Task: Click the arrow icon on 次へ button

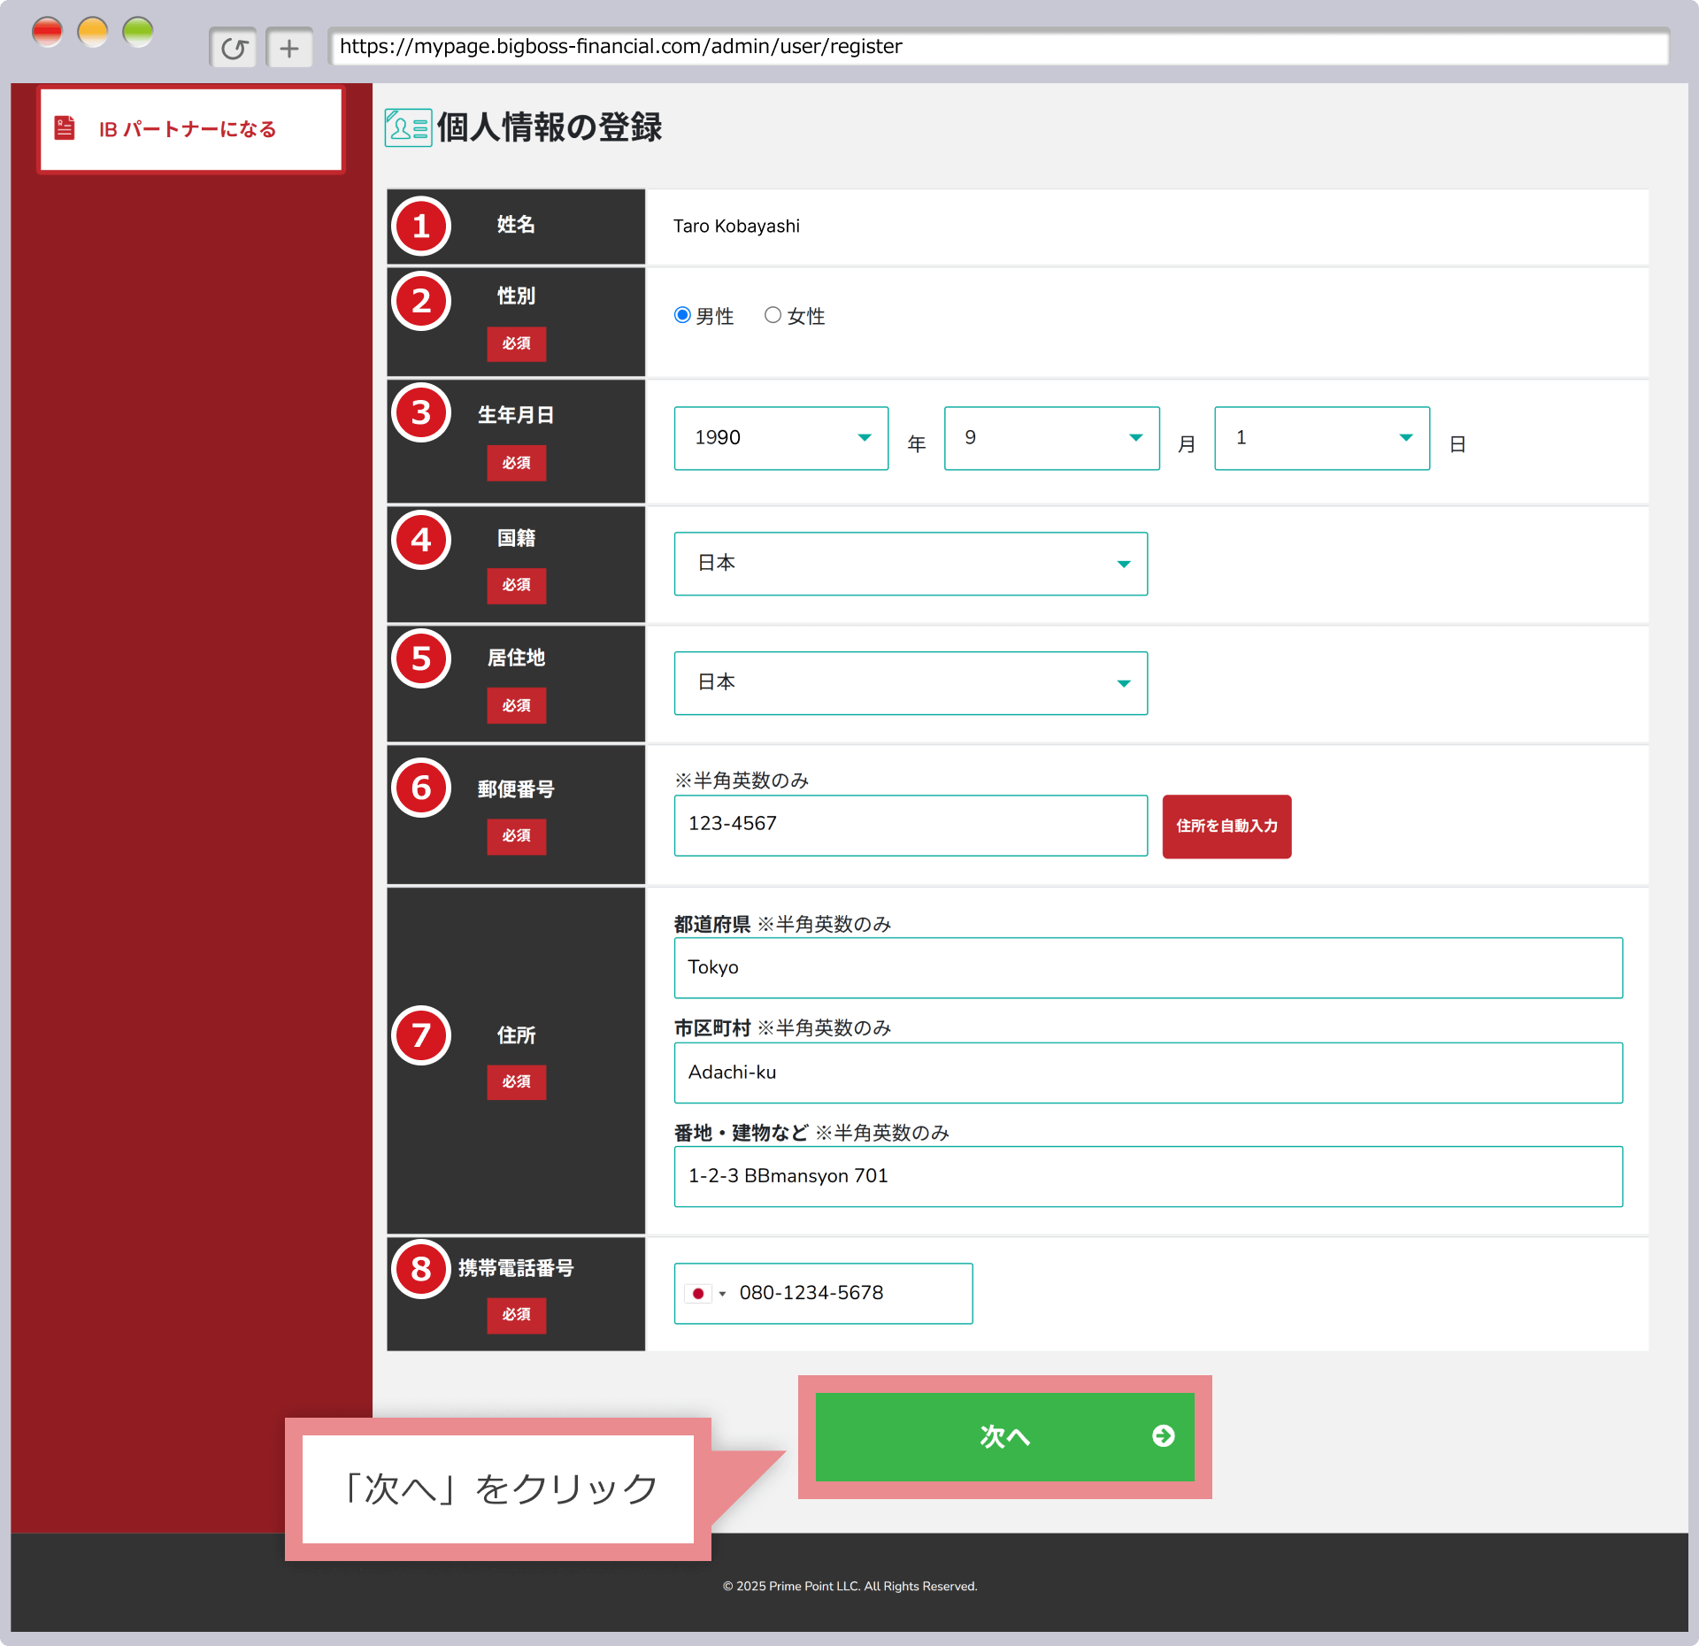Action: (x=1163, y=1435)
